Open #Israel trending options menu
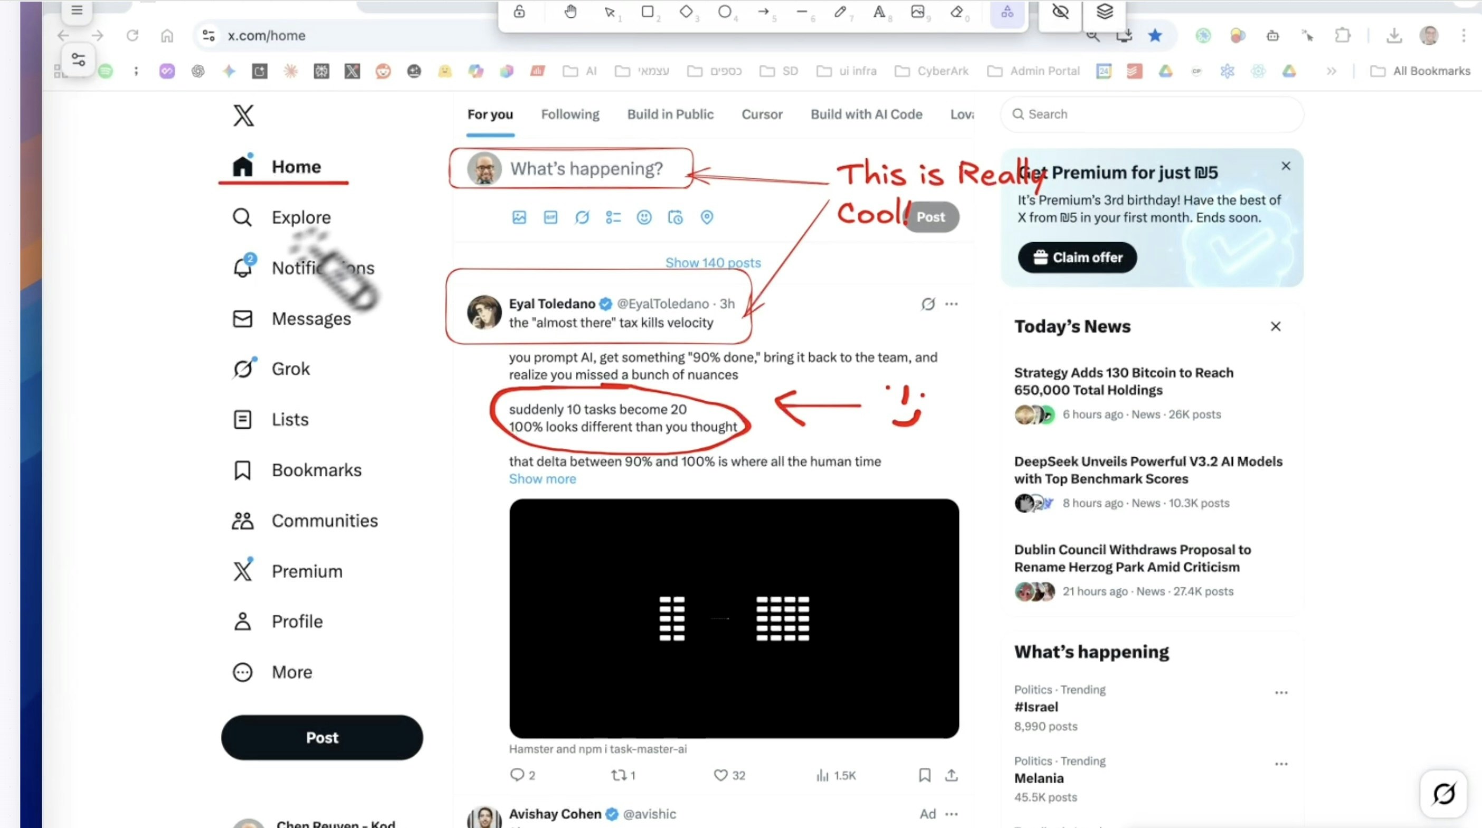Viewport: 1482px width, 828px height. click(1281, 692)
